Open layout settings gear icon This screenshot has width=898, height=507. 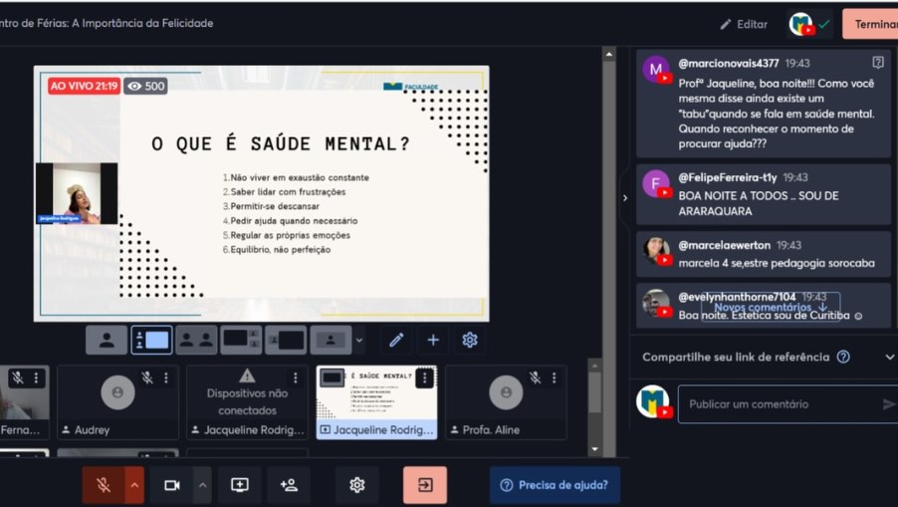point(470,340)
